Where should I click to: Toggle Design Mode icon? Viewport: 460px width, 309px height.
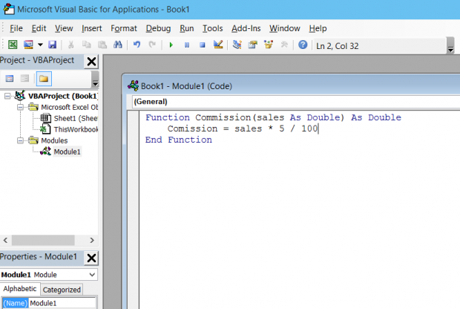[218, 45]
